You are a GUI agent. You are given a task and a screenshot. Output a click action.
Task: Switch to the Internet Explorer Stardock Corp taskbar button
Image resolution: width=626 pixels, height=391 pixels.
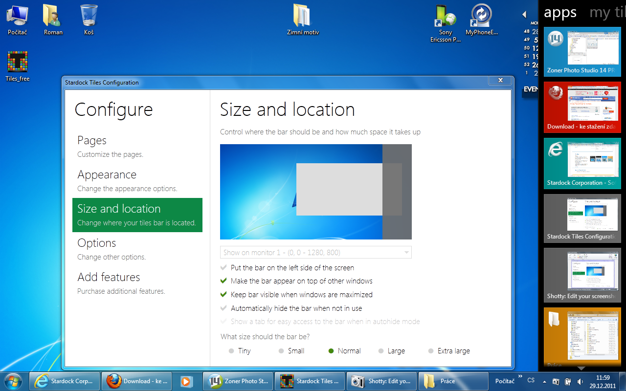[65, 381]
